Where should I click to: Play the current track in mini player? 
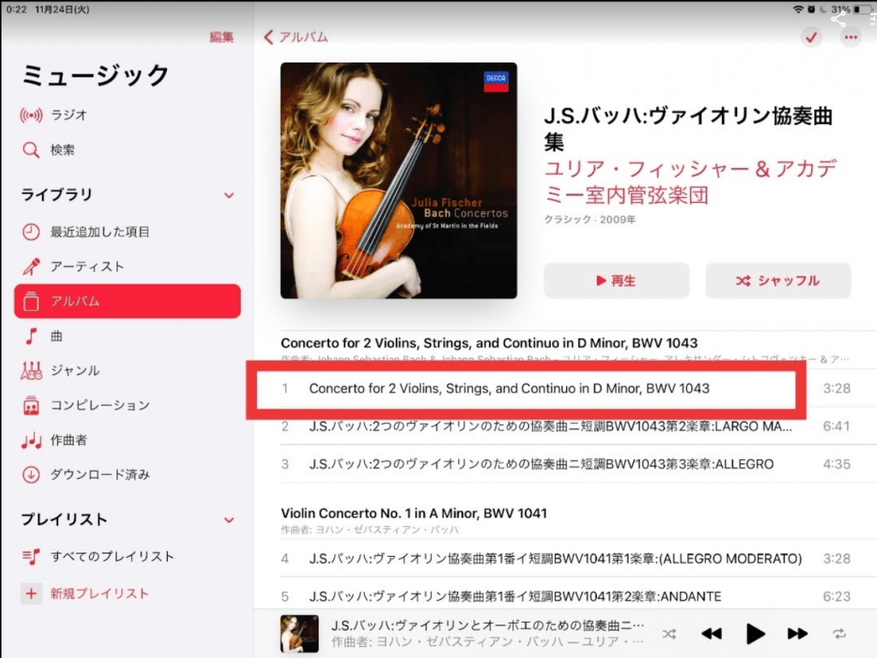coord(755,634)
